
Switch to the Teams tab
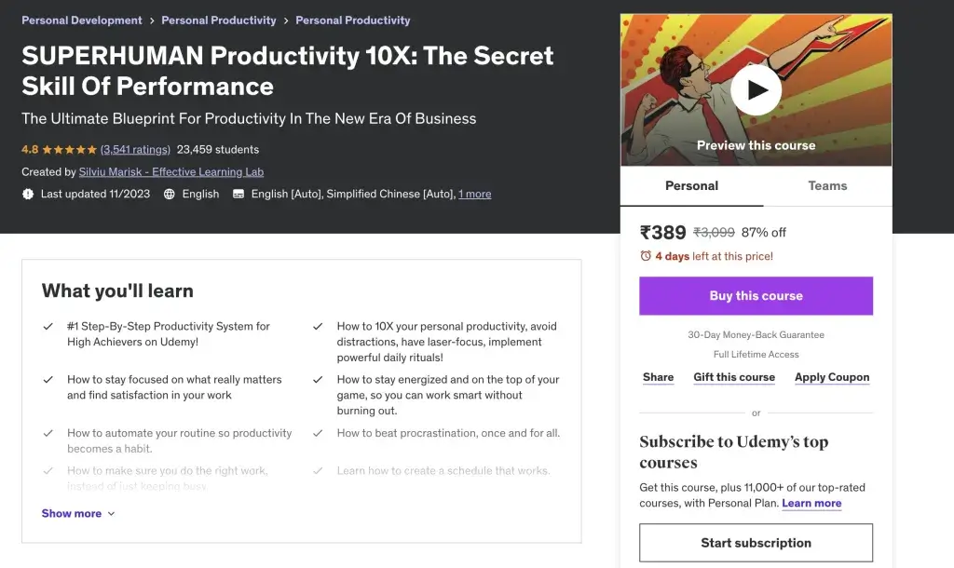[x=827, y=186]
